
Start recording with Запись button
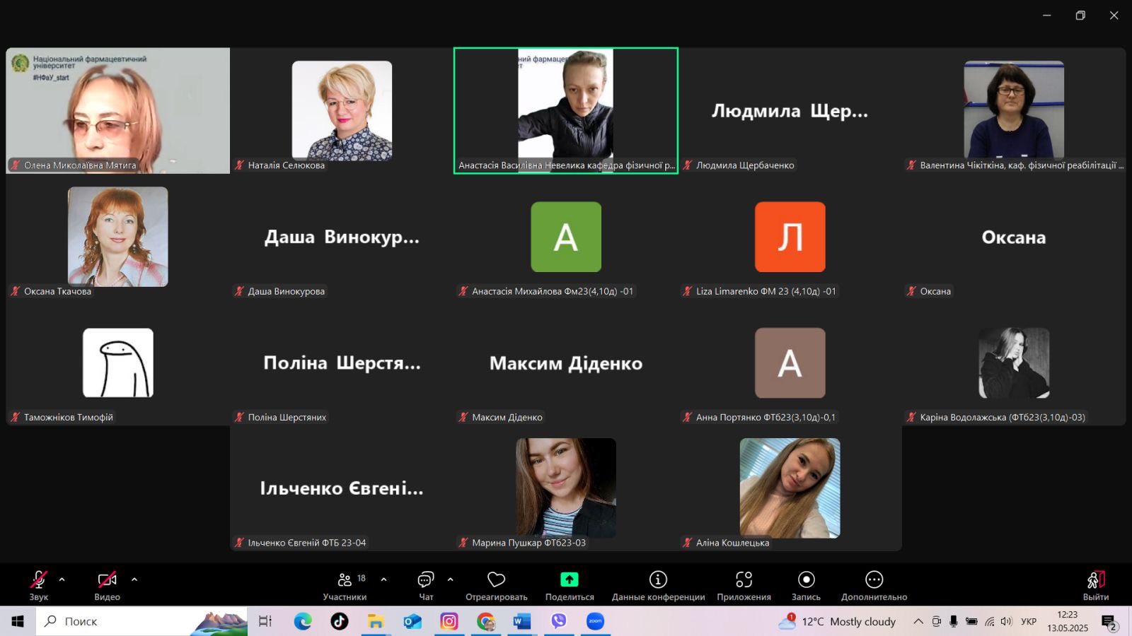coord(806,585)
